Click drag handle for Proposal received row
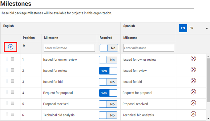Viewport: 210px width, 121px height. point(7,103)
